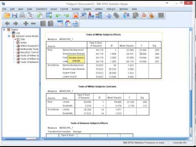Screen dimensions: 196x147
Task: Open the Transform menu
Action: [x=42, y=9]
